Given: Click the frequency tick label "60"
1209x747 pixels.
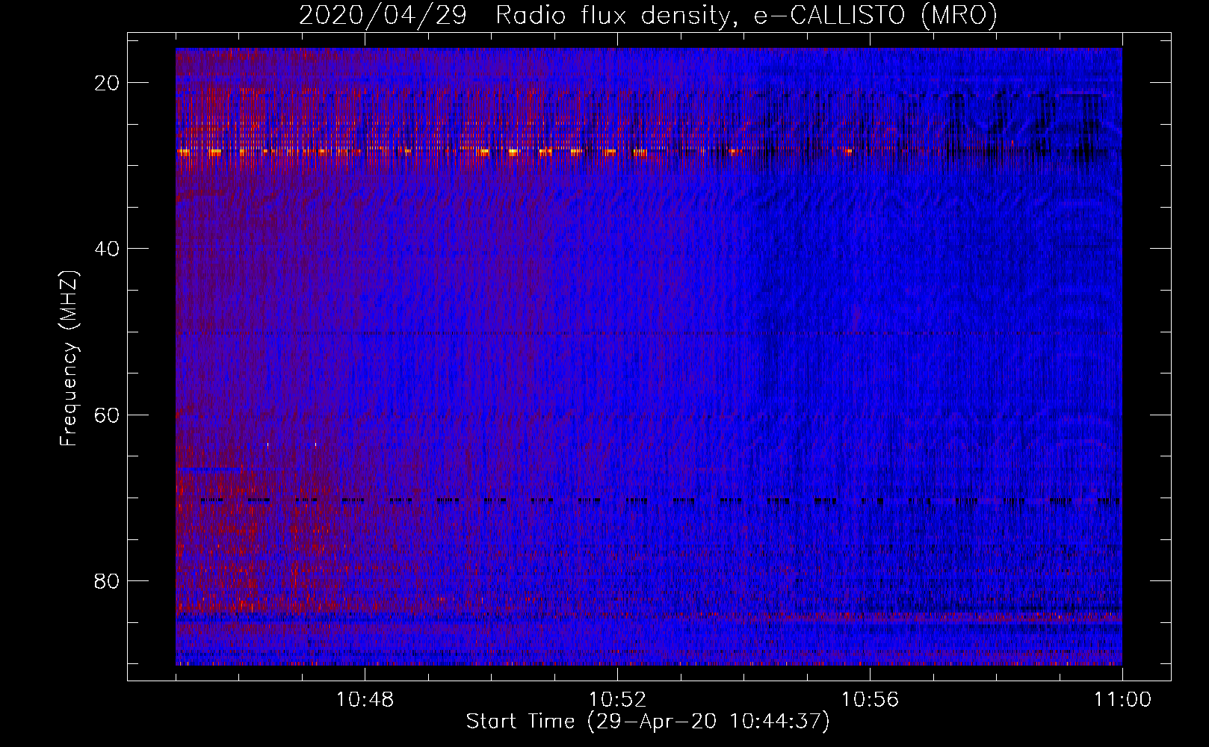Looking at the screenshot, I should tap(108, 415).
